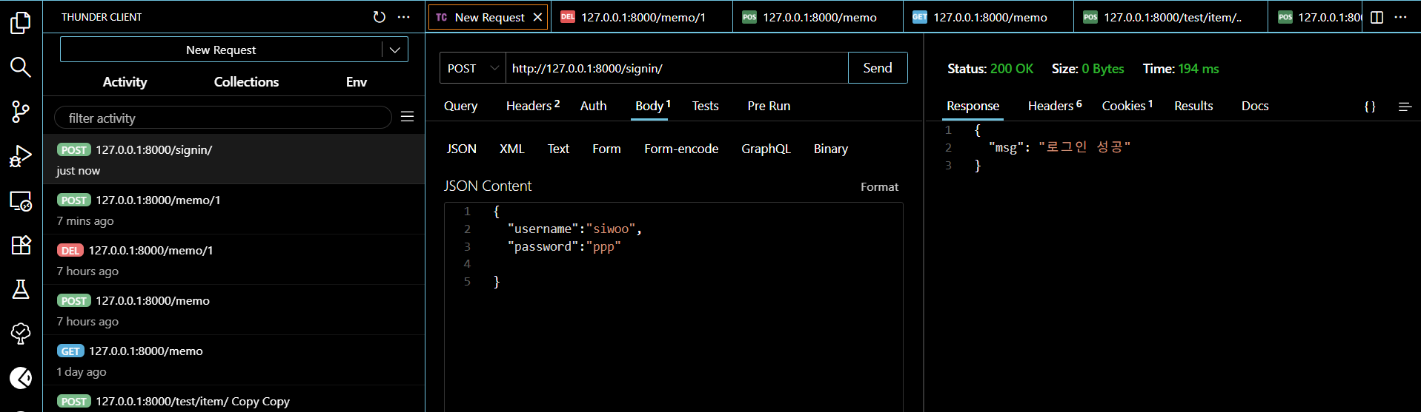
Task: Click the filter activity input field
Action: click(x=222, y=118)
